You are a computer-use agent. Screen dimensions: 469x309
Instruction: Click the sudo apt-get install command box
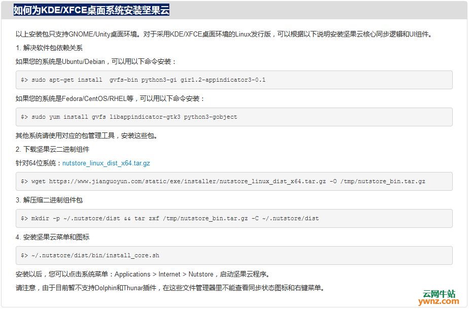point(234,80)
